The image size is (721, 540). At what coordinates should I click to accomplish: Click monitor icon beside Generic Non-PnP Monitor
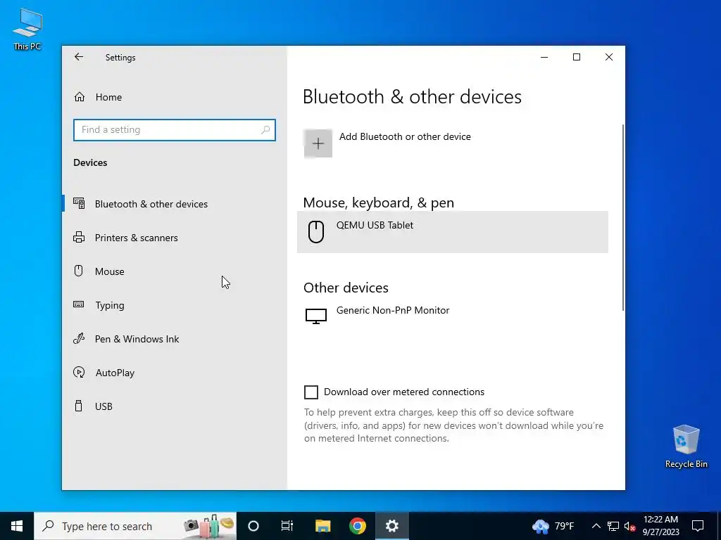coord(316,316)
